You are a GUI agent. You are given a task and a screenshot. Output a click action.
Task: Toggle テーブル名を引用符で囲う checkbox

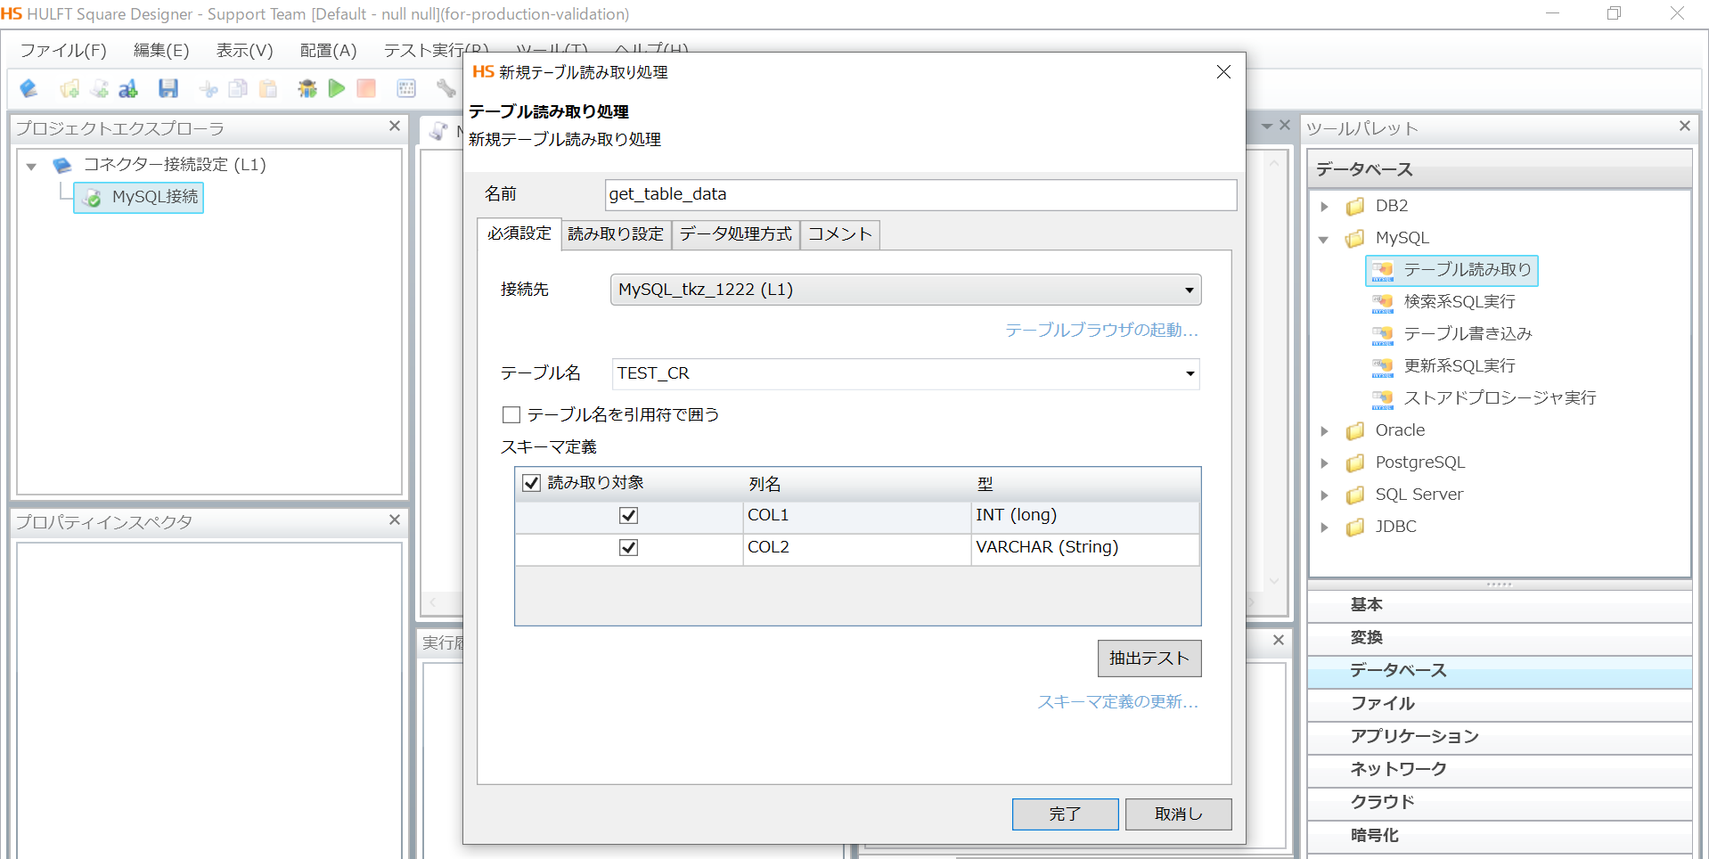pos(511,414)
